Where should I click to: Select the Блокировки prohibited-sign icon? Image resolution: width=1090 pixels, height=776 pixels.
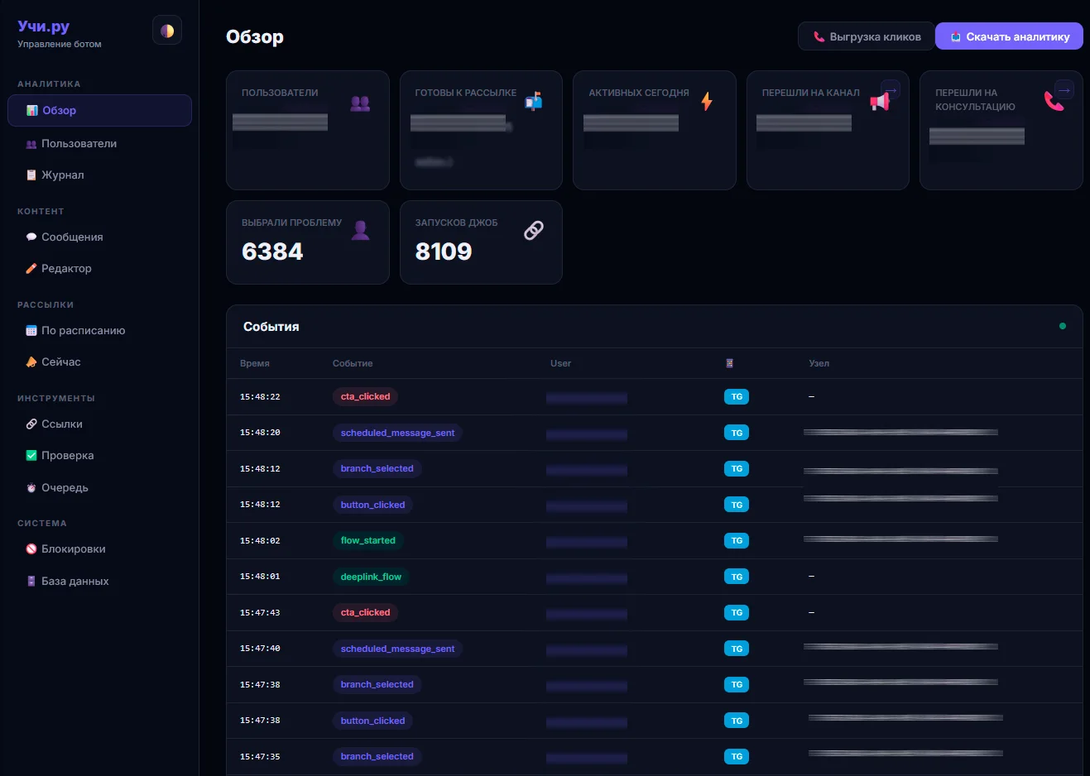tap(31, 548)
